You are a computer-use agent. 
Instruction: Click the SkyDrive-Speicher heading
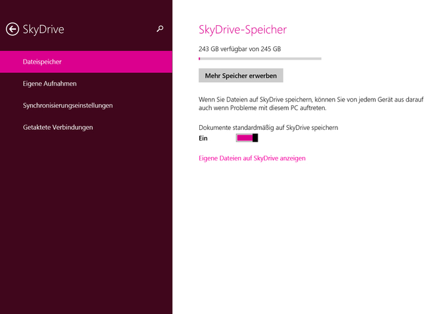(x=242, y=30)
